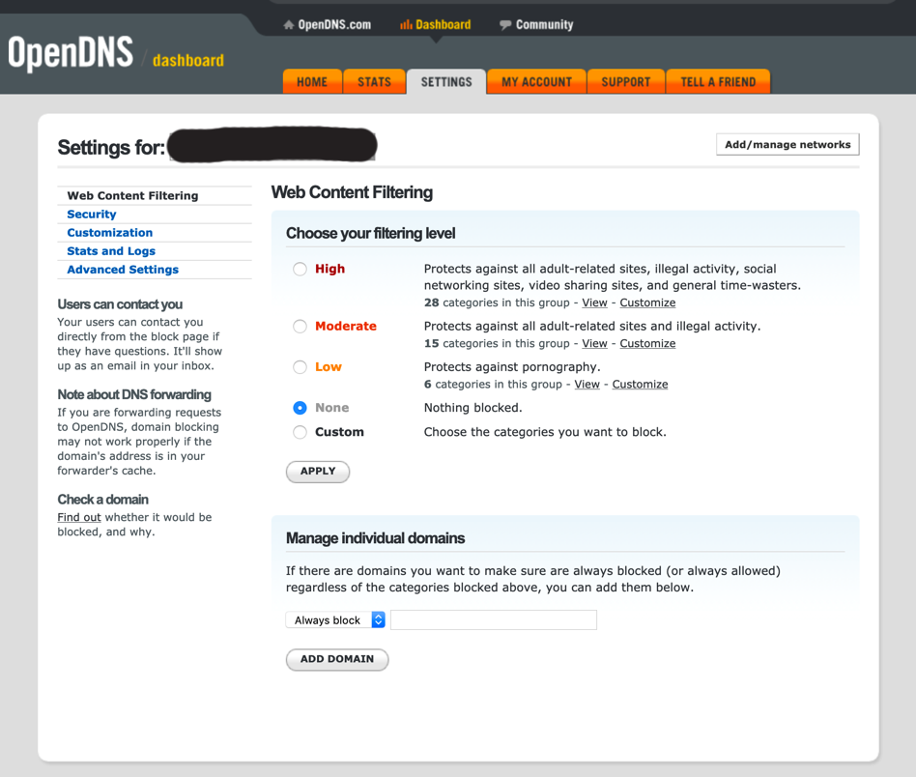The height and width of the screenshot is (777, 916).
Task: Open the HOME tab
Action: [312, 82]
